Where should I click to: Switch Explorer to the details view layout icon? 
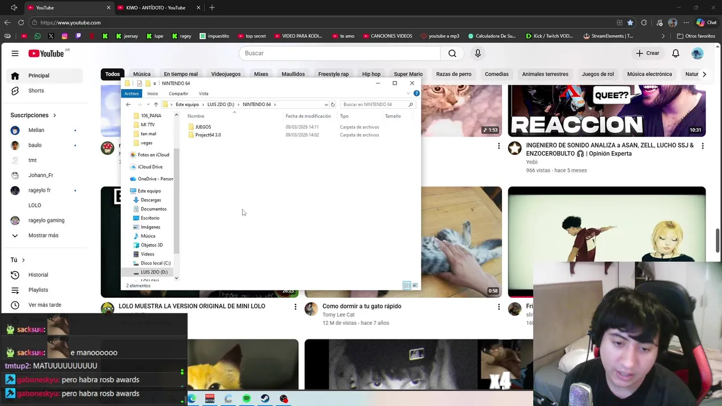(x=407, y=285)
